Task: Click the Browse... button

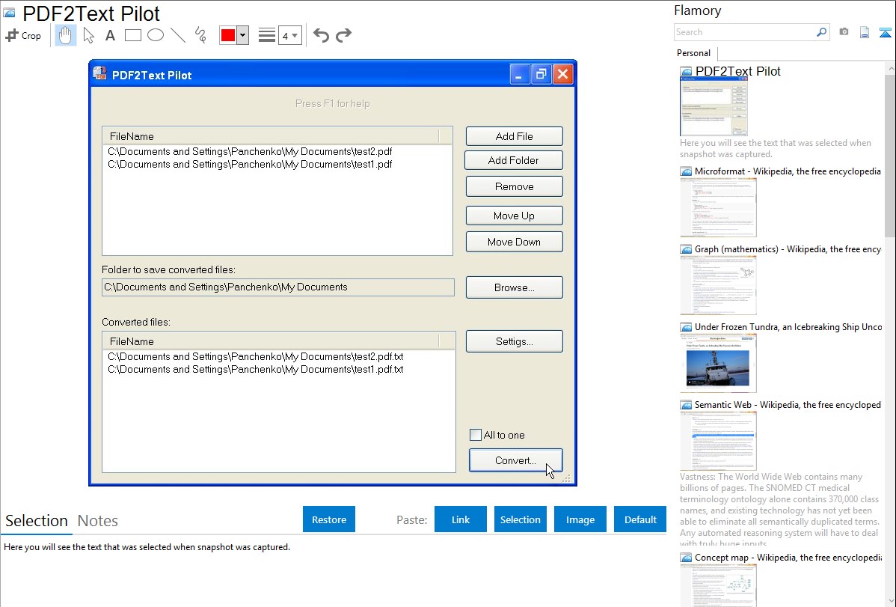Action: pos(515,287)
